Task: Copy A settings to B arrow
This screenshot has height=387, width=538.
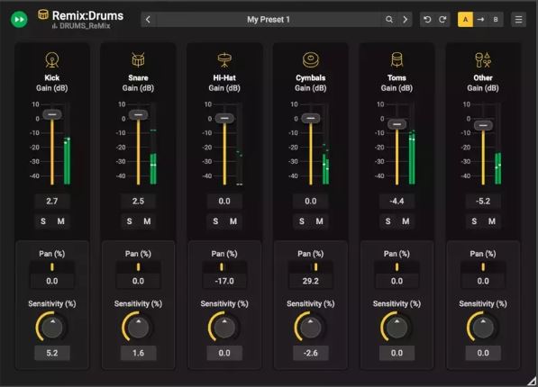Action: (x=480, y=20)
